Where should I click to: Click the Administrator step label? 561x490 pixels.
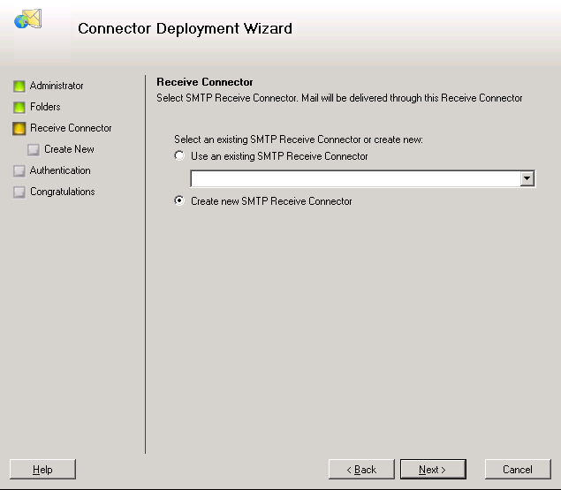tap(57, 86)
